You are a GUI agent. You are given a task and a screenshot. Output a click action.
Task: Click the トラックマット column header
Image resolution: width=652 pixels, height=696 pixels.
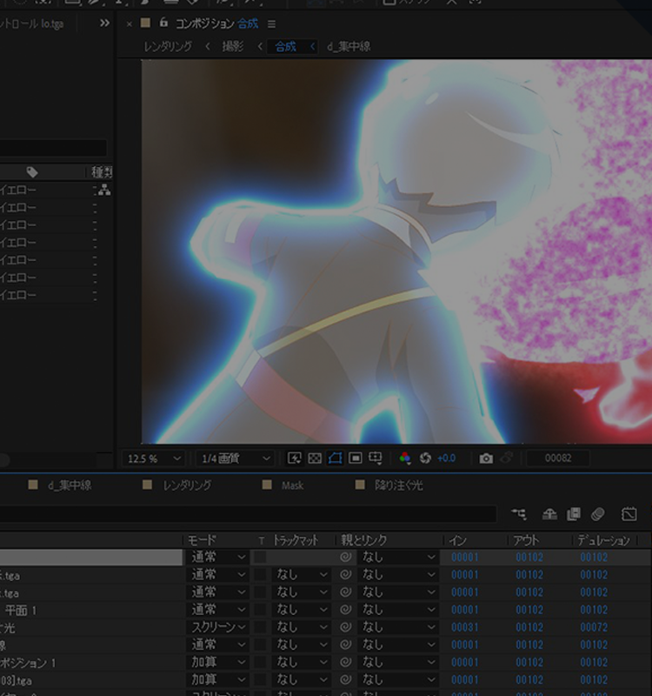pos(296,540)
